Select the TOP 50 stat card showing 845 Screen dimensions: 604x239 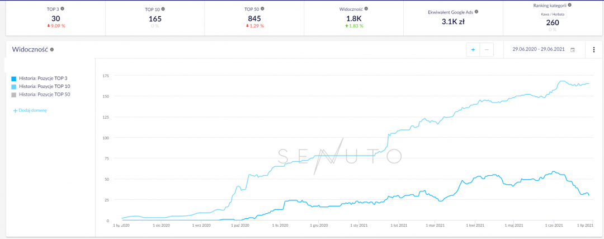254,19
